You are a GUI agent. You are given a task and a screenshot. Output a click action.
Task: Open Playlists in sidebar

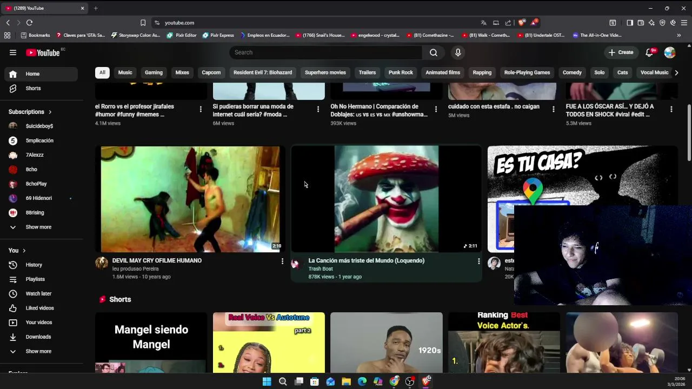42,279
